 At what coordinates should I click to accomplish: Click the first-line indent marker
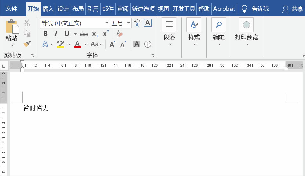click(22, 62)
